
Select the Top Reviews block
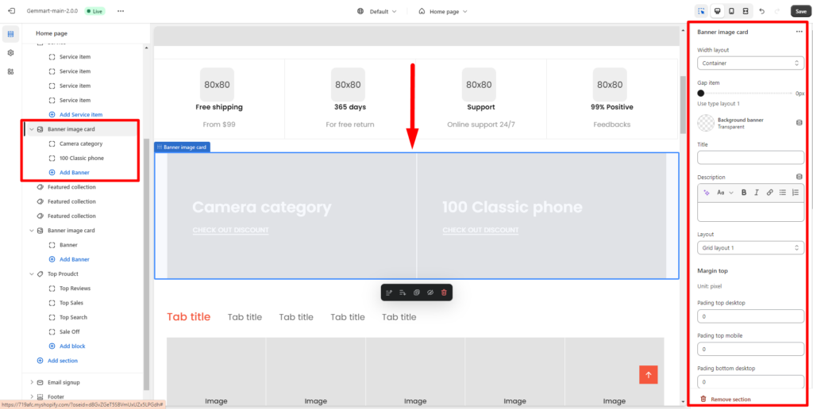75,289
